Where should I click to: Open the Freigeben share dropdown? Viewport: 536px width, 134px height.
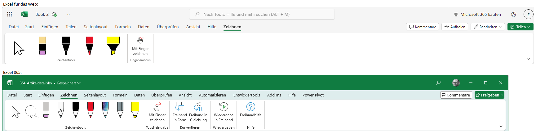(489, 95)
